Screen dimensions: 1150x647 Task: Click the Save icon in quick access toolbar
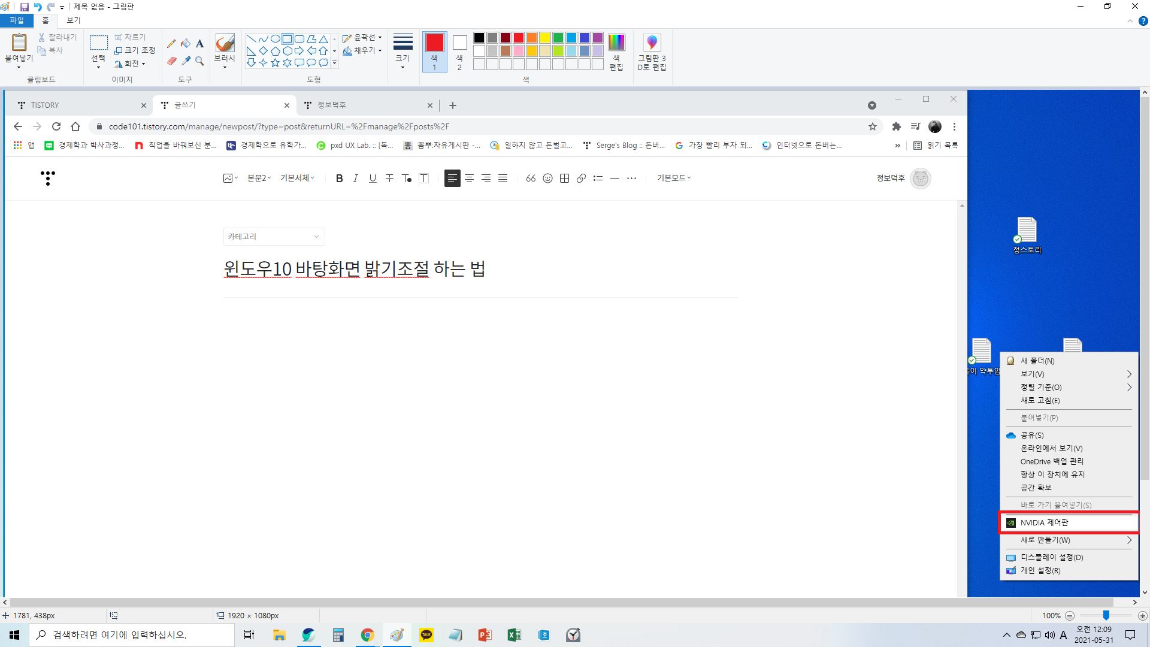pyautogui.click(x=25, y=7)
